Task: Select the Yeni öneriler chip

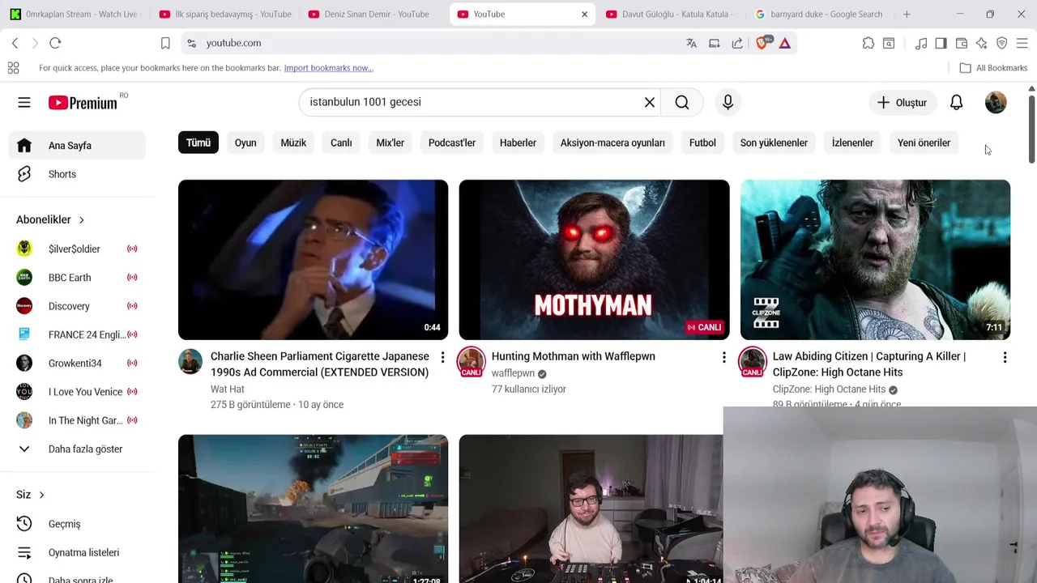Action: point(924,143)
